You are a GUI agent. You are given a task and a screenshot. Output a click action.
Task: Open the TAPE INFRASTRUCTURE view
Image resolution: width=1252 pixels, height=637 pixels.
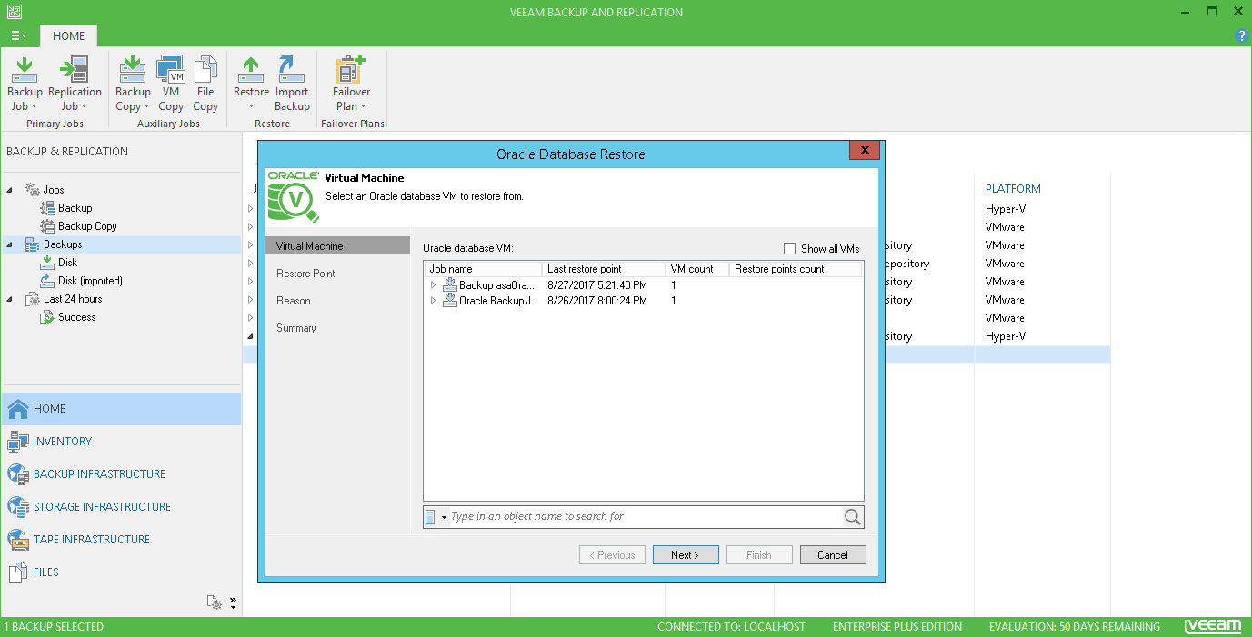tap(121, 540)
